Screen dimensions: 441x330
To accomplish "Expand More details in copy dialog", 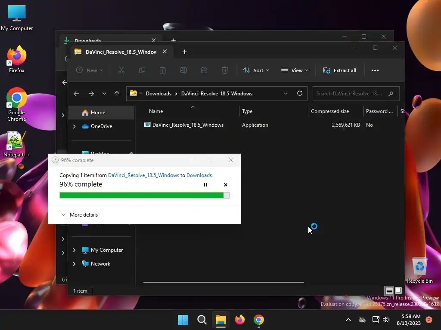I will coord(80,215).
